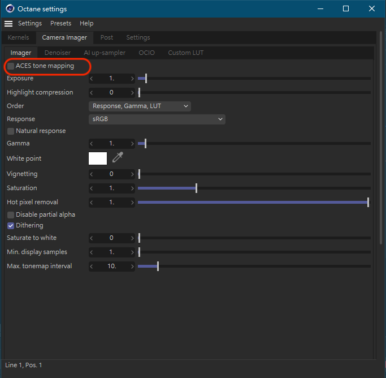
Task: Open the Denoiser sub-tab
Action: tap(57, 53)
